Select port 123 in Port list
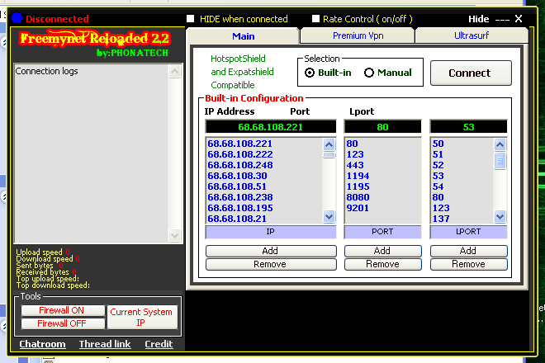 click(355, 154)
